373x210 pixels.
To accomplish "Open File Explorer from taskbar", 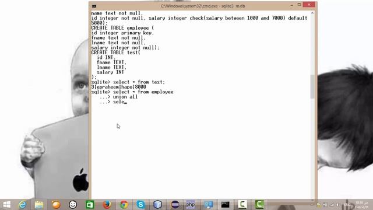I will (39, 205).
